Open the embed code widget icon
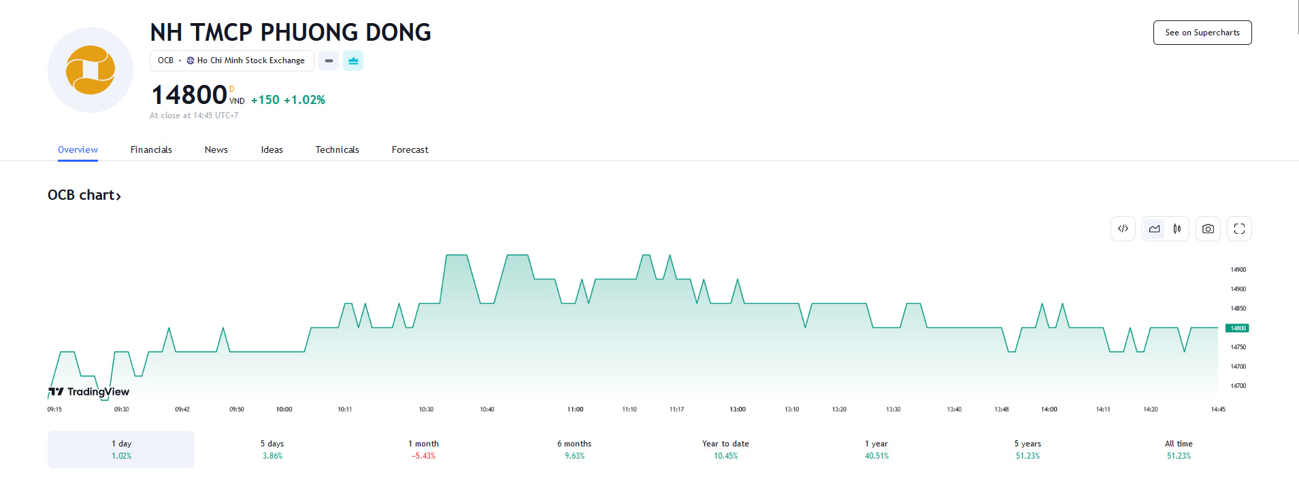Image resolution: width=1299 pixels, height=477 pixels. click(1123, 229)
